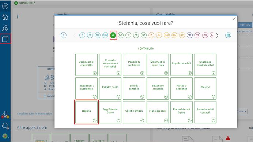The width and height of the screenshot is (253, 142).
Task: Open Periodo di contabilità tile
Action: [x=134, y=65]
